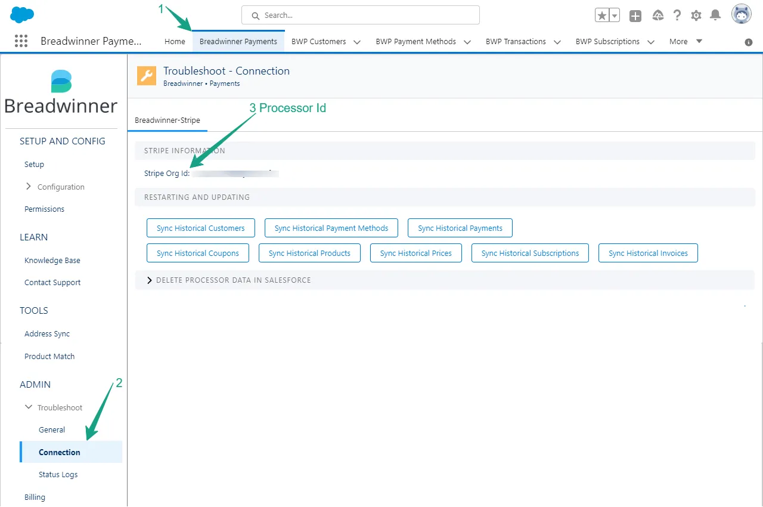Collapse the Troubleshoot sidebar section

pos(29,407)
